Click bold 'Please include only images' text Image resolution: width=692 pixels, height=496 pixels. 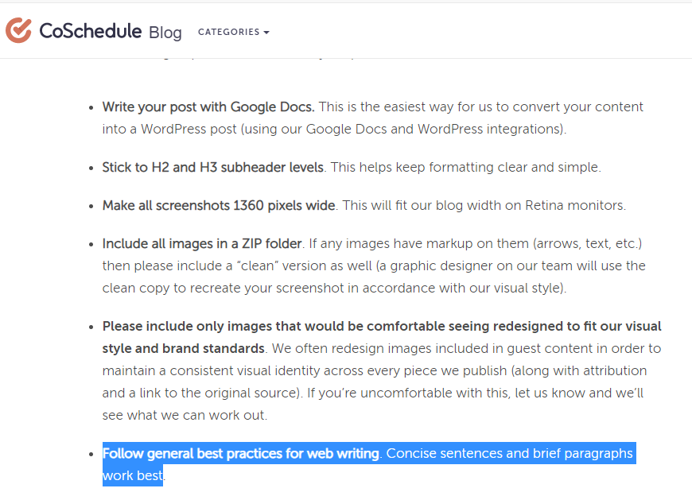[183, 326]
